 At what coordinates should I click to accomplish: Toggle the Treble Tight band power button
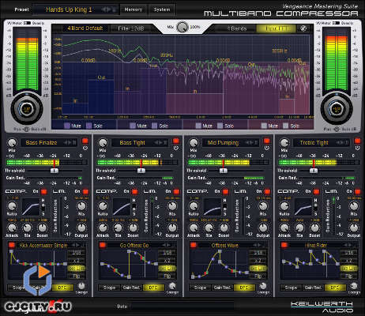tap(357, 141)
